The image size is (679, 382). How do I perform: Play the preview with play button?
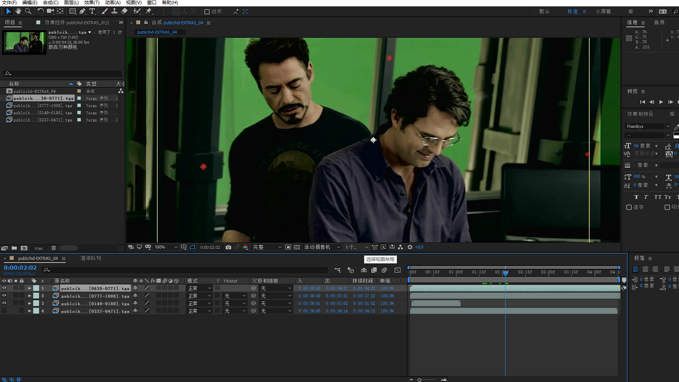tap(661, 102)
